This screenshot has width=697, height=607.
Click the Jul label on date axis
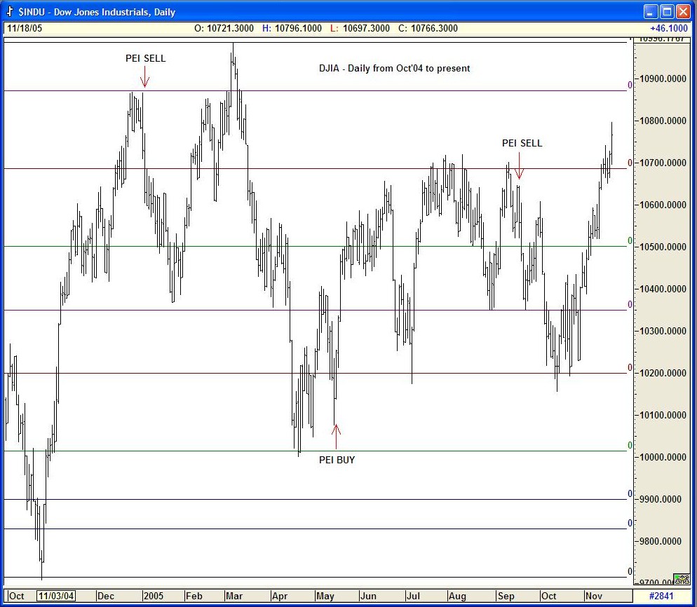point(413,596)
